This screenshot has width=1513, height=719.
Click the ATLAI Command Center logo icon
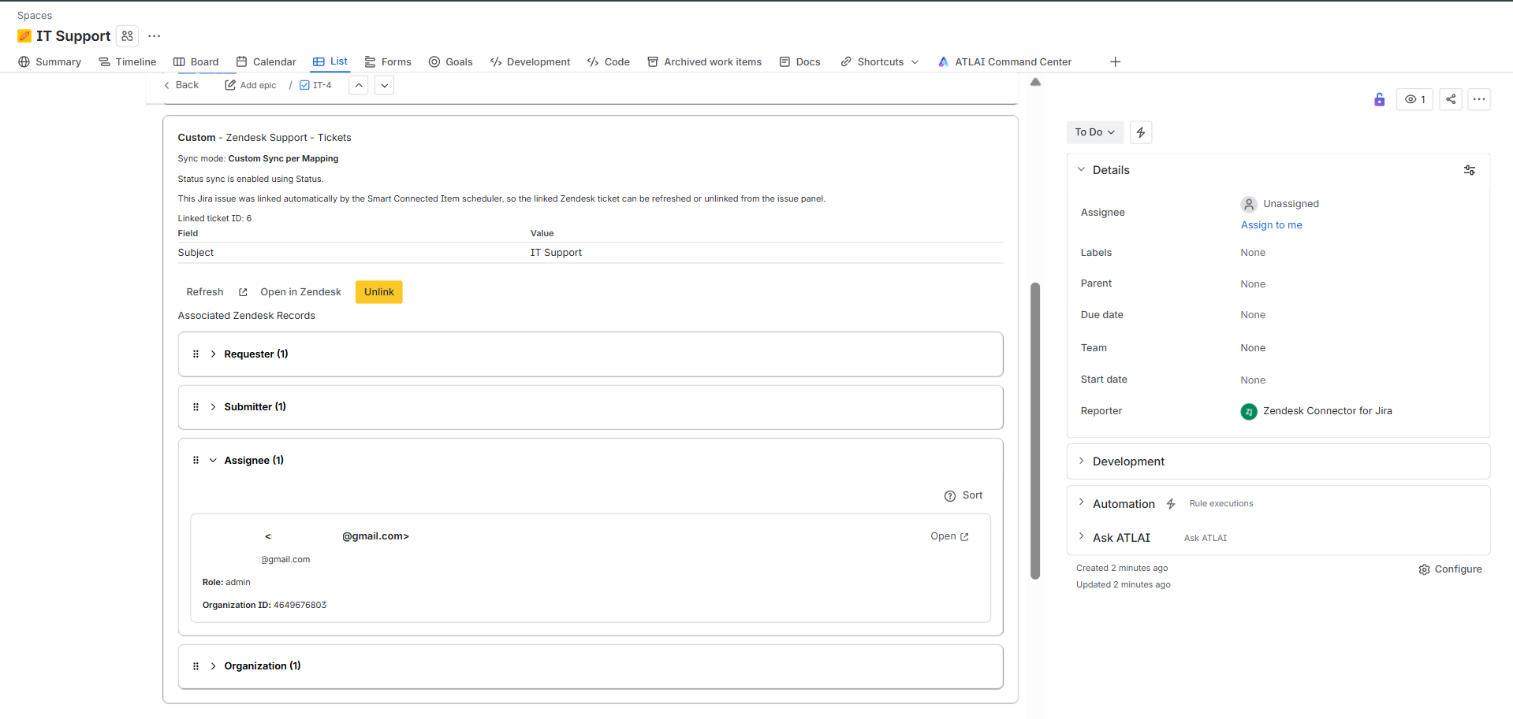(x=943, y=62)
